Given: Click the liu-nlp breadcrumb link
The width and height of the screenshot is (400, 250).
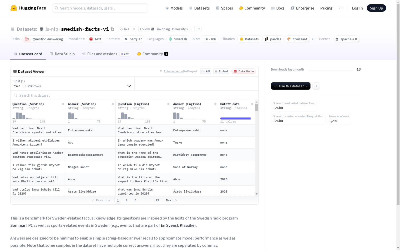Looking at the screenshot, I should coord(51,29).
